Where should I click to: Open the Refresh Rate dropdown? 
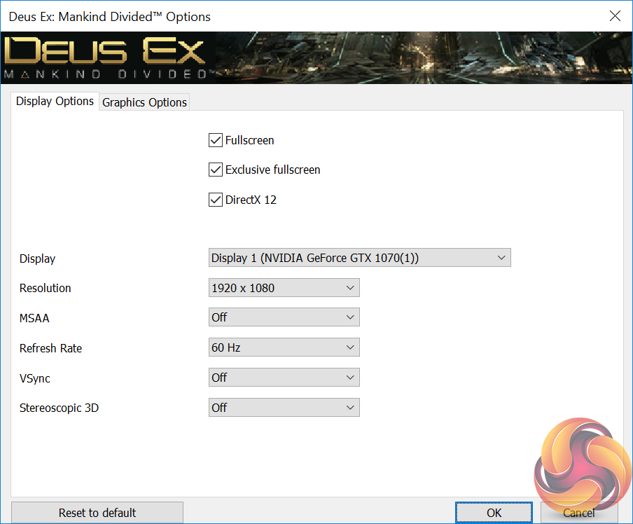pos(284,347)
